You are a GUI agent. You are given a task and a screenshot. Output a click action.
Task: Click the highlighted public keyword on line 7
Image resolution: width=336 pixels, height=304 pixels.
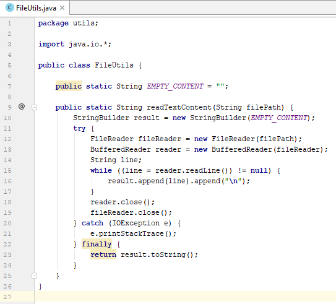click(69, 86)
